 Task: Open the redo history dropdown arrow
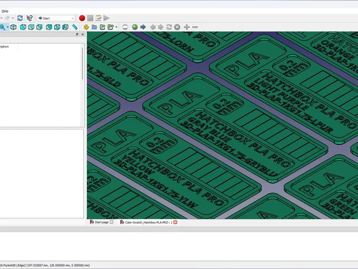coord(12,18)
